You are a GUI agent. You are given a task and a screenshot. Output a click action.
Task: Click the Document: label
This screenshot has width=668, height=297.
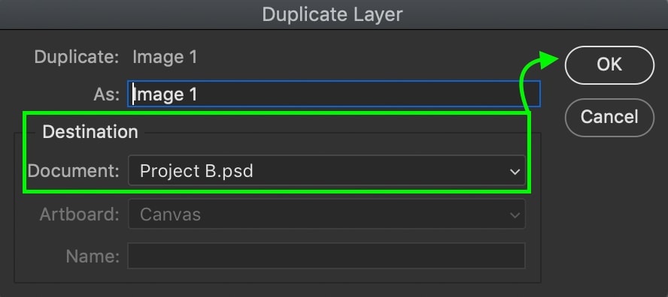(74, 171)
